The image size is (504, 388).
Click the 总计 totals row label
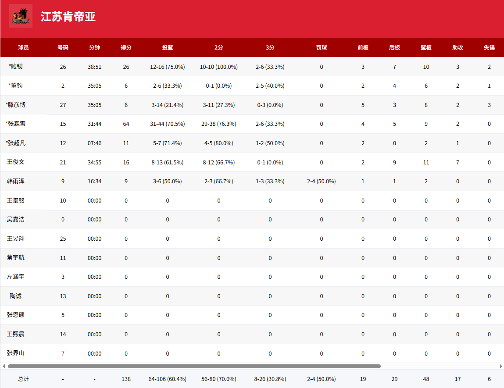tap(23, 379)
